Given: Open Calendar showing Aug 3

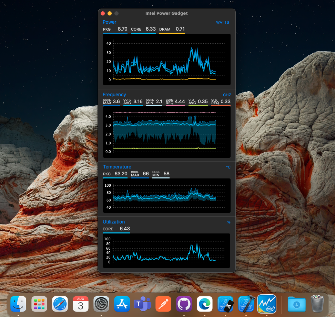Looking at the screenshot, I should 81,304.
